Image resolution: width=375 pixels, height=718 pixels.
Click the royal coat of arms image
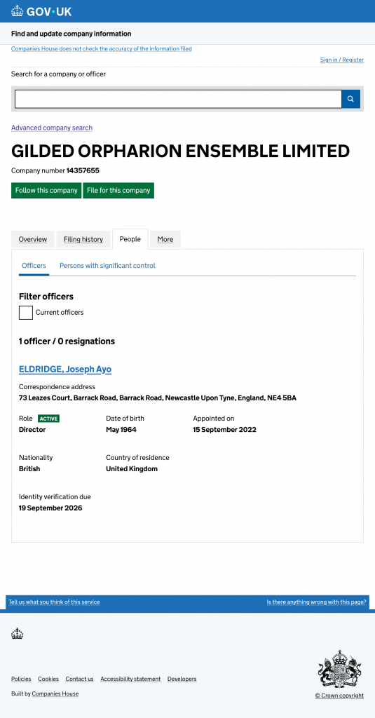tap(340, 669)
